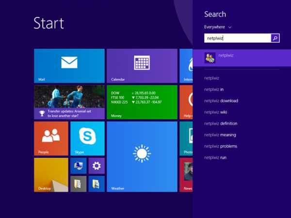Image resolution: width=291 pixels, height=218 pixels.
Task: Open the Desktop tile
Action: tap(51, 175)
